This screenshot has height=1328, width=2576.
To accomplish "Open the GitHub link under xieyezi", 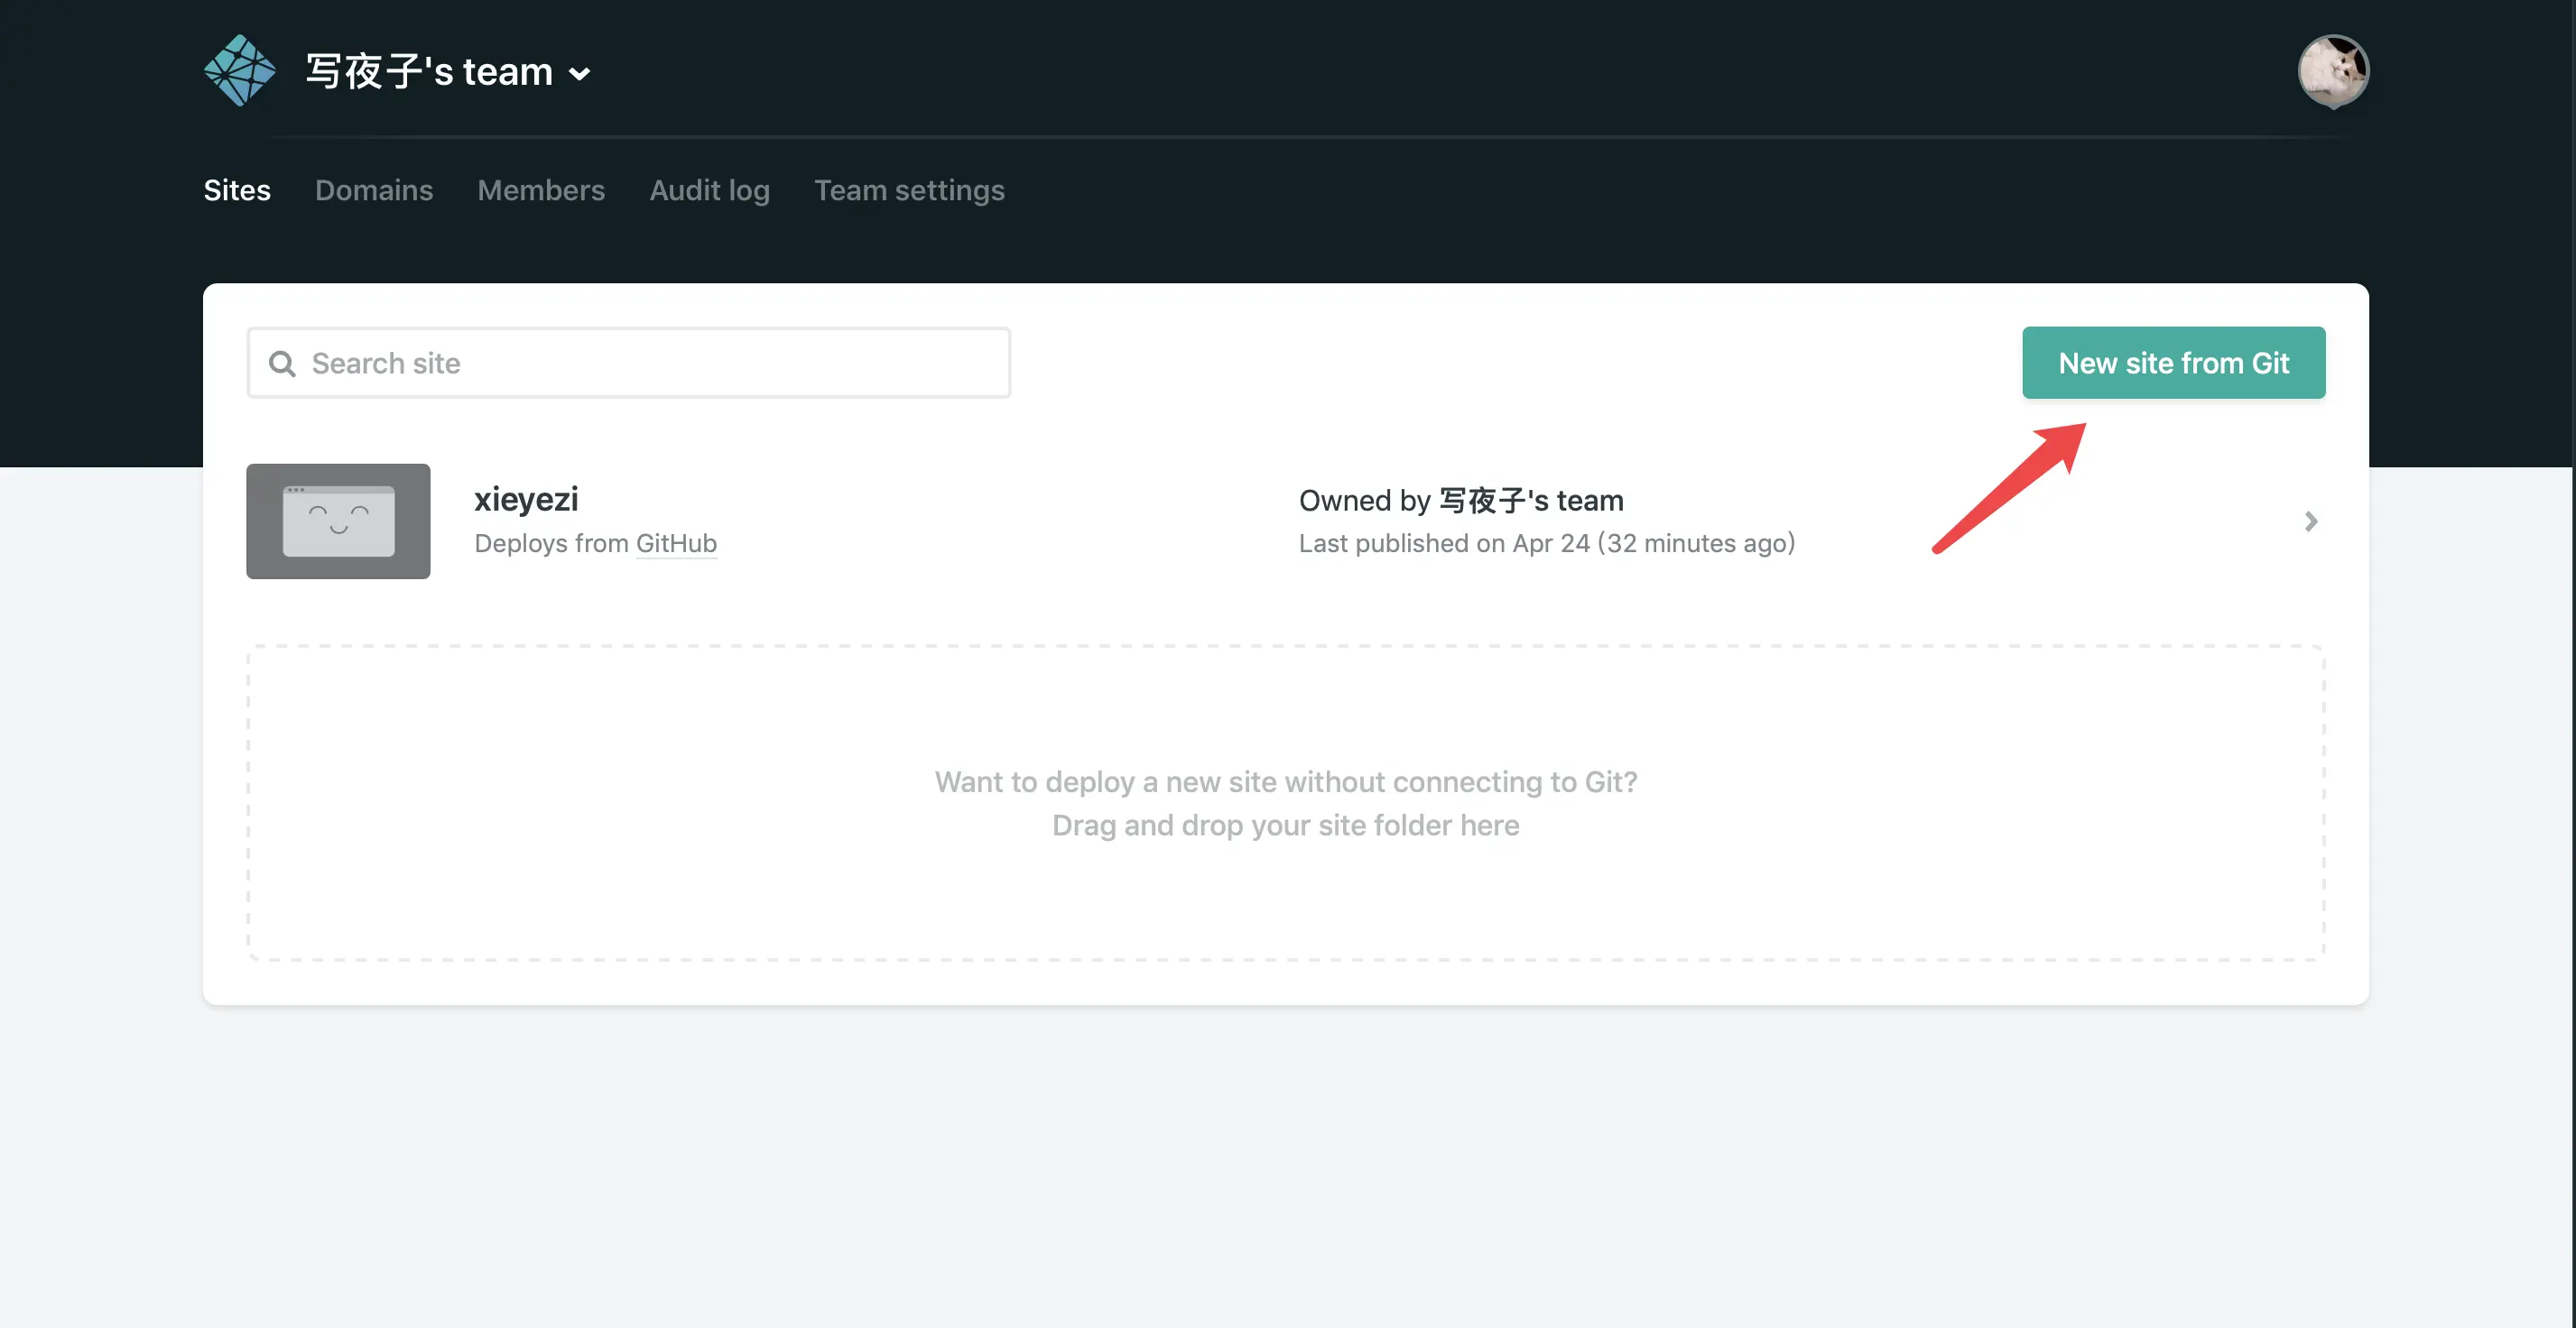I will [x=676, y=544].
